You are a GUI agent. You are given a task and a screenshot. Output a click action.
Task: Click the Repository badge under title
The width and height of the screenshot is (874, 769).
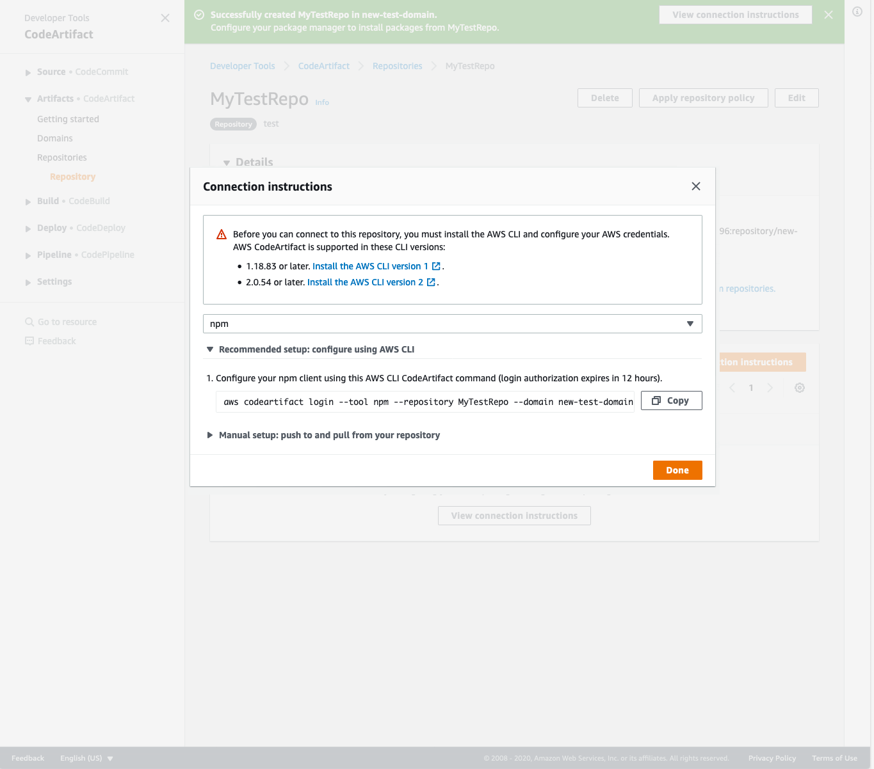pos(233,124)
